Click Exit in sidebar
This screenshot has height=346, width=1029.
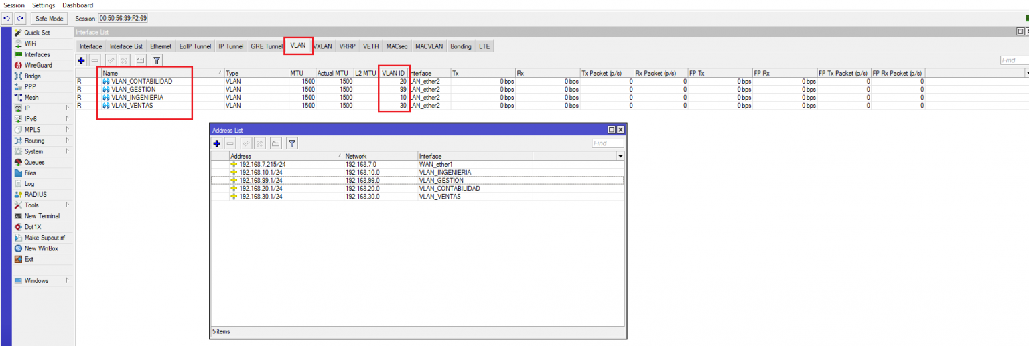(29, 259)
